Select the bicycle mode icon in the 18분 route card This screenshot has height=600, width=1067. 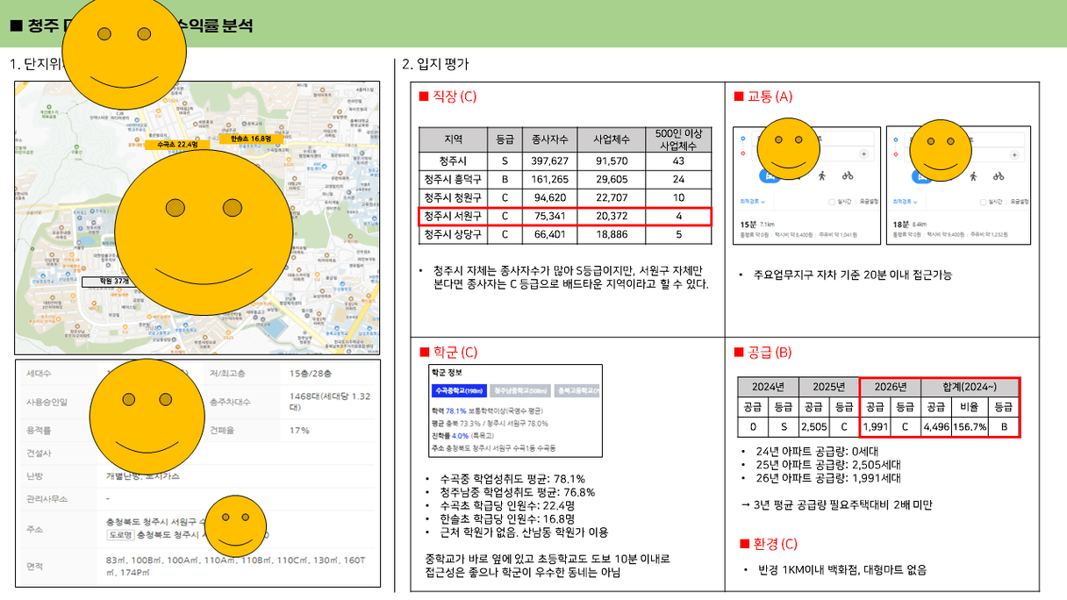pyautogui.click(x=999, y=175)
